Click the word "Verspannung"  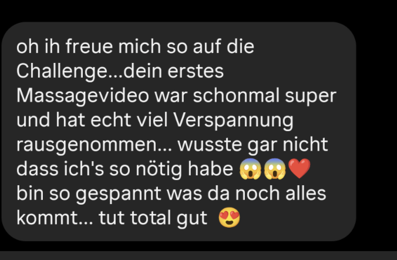[x=233, y=121]
